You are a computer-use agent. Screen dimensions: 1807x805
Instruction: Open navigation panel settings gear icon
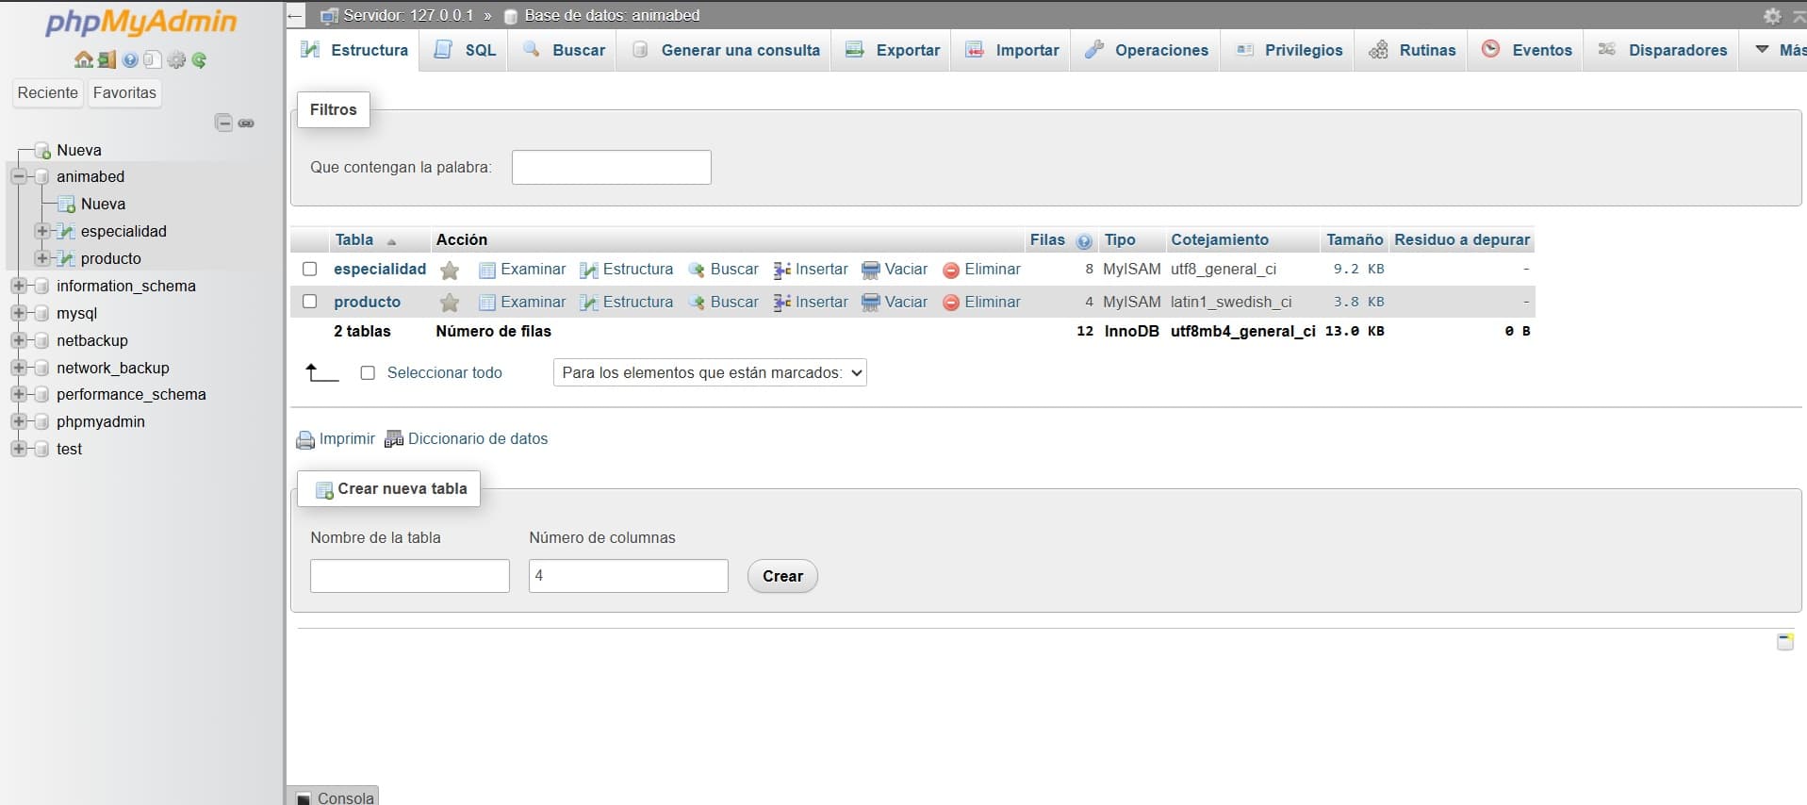point(176,60)
